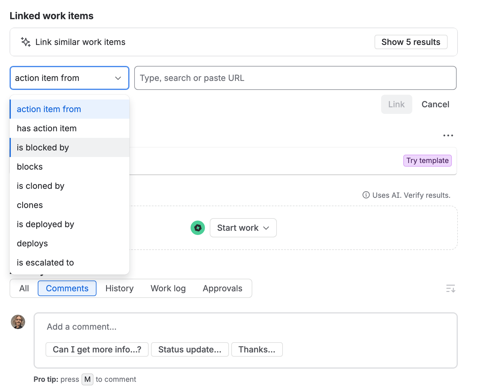Viewport: 477px width, 392px height.
Task: Collapse the link type dropdown showing action item from
Action: click(70, 78)
